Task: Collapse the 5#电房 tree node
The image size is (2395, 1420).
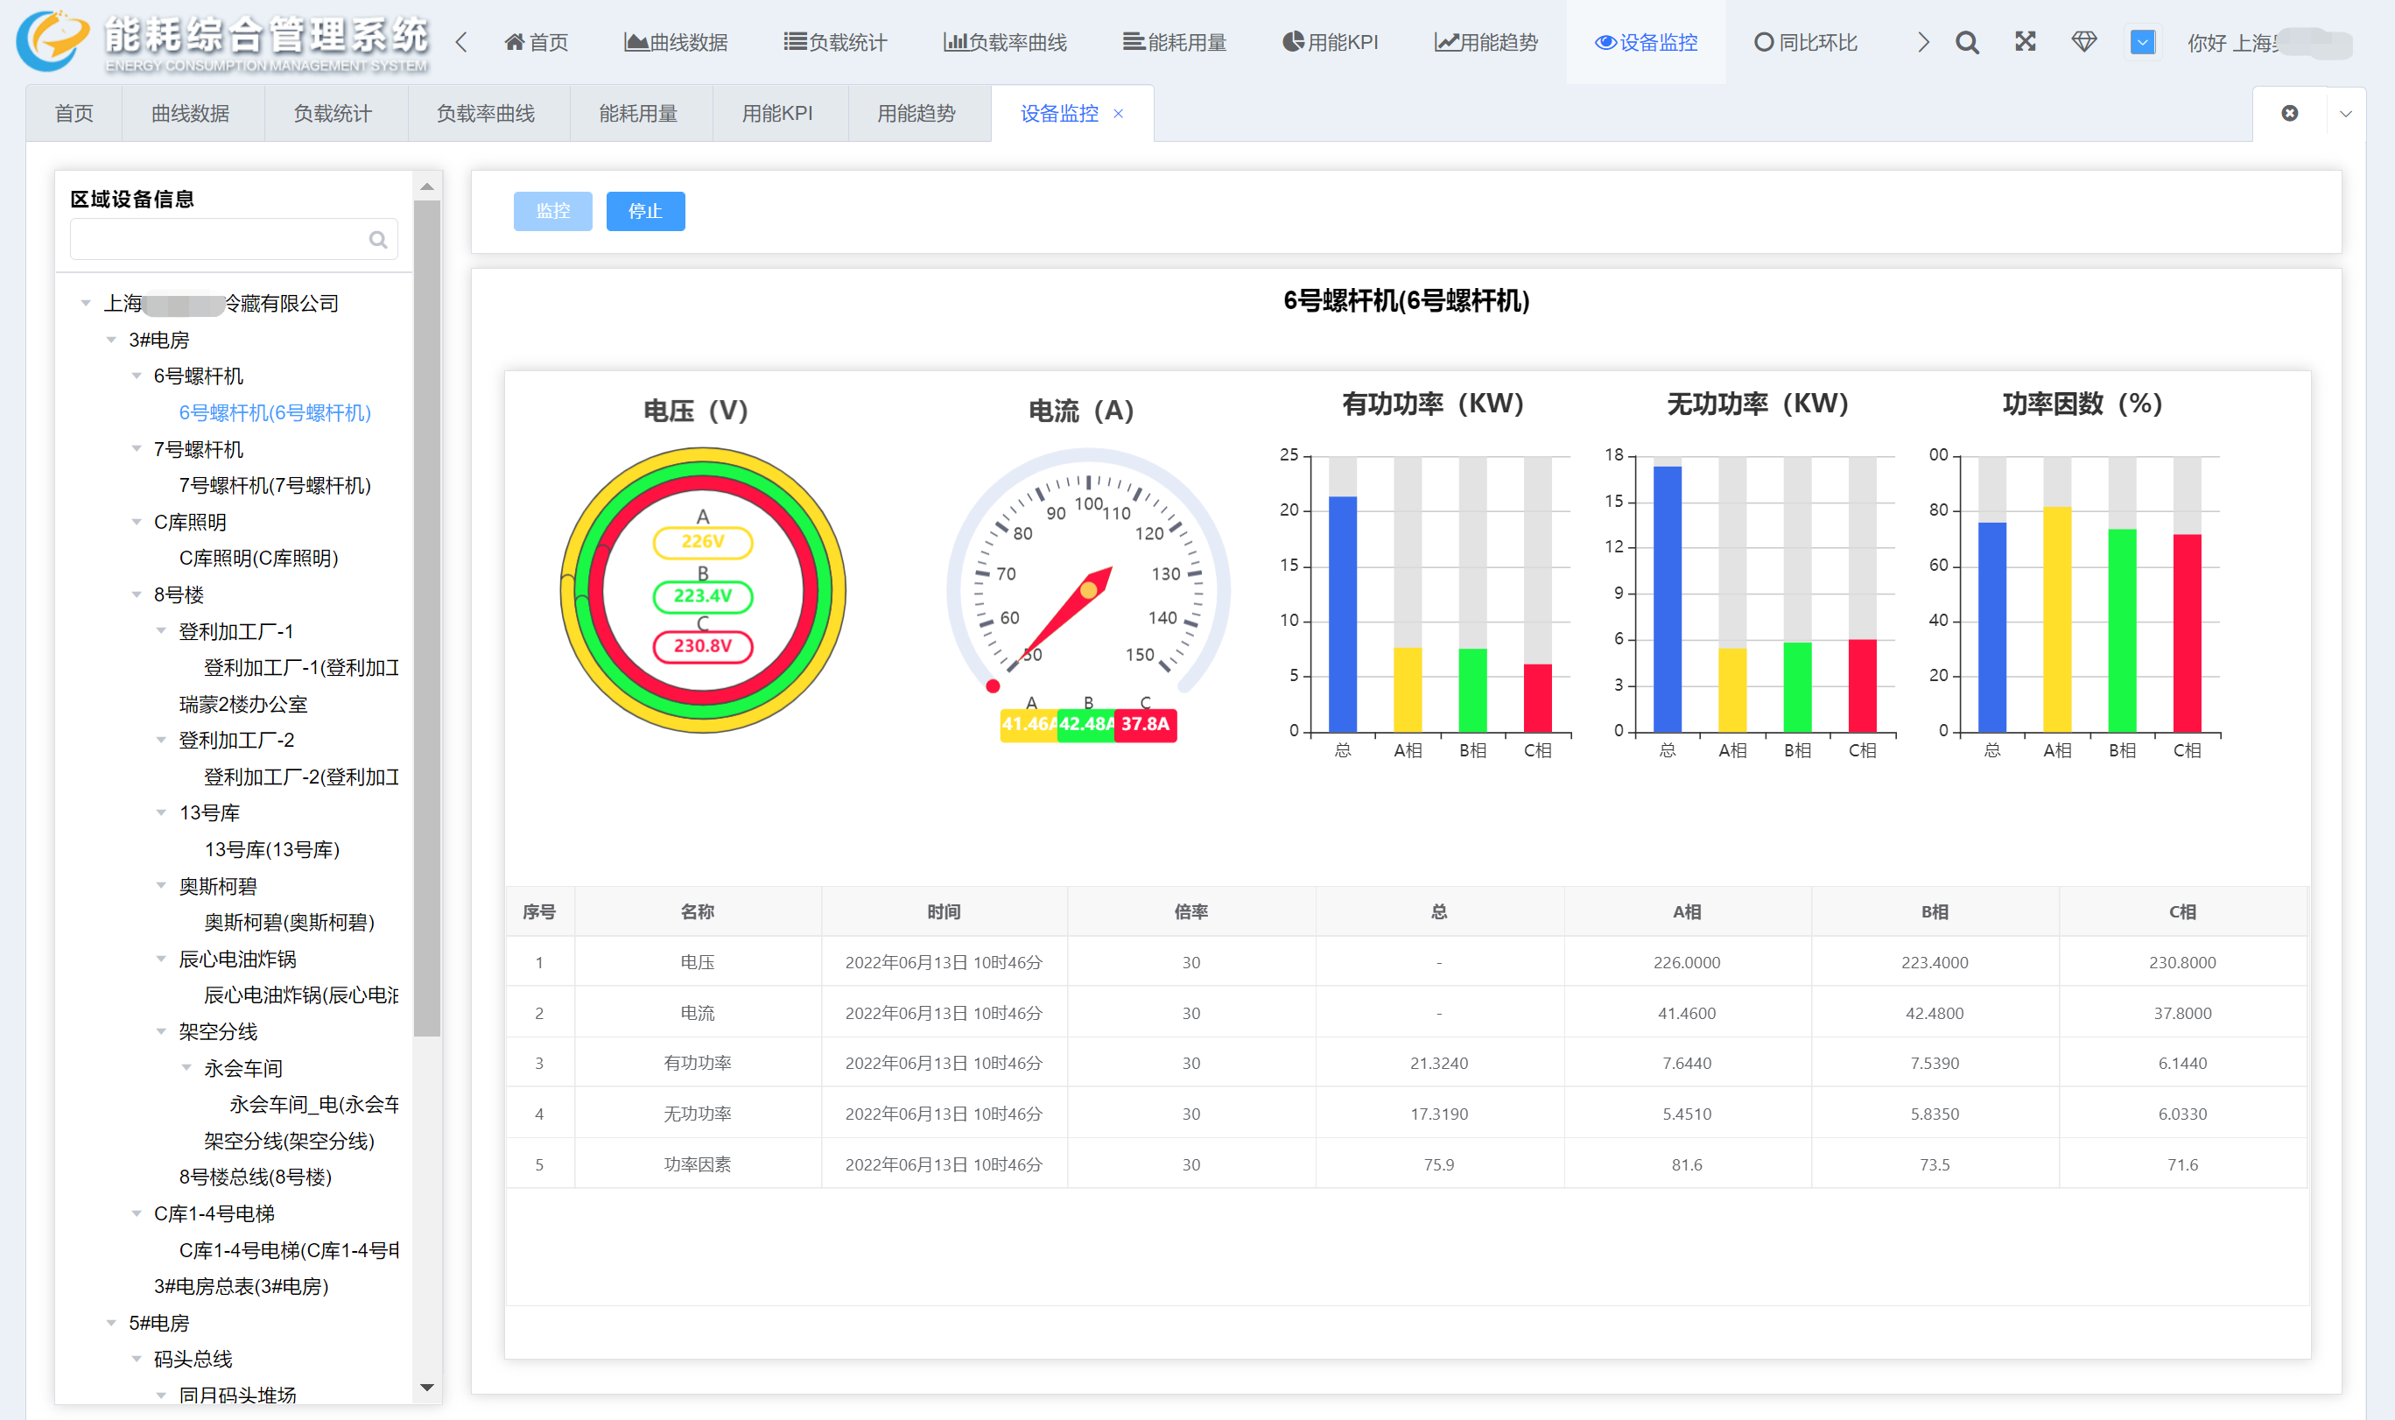Action: [x=112, y=1323]
